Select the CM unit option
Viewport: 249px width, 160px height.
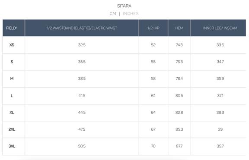point(113,14)
